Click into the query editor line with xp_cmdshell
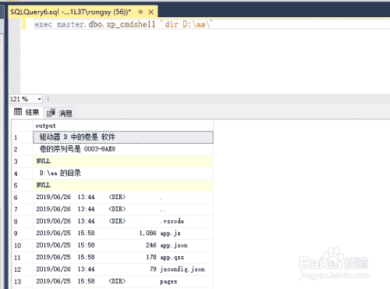The width and height of the screenshot is (390, 289). pyautogui.click(x=123, y=24)
